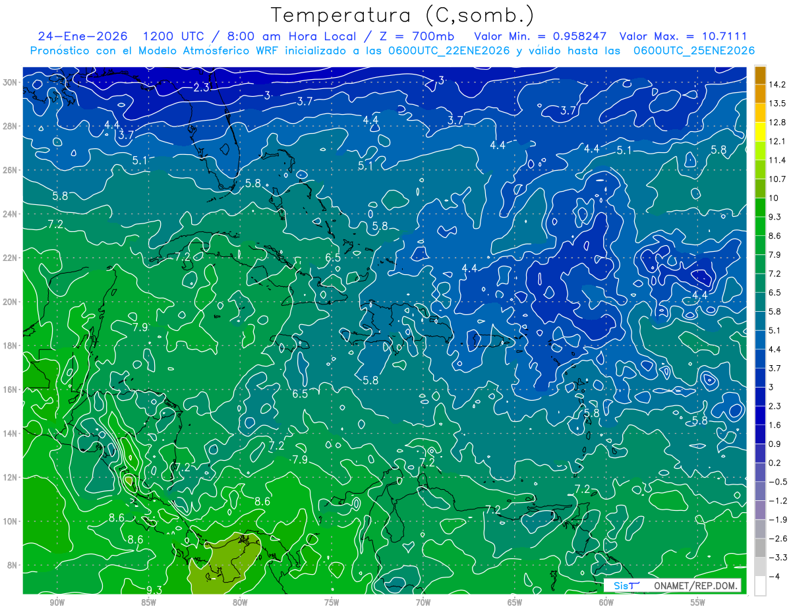Viewport: 791px width, 611px height.
Task: Click the 75W longitude axis label
Action: point(332,602)
